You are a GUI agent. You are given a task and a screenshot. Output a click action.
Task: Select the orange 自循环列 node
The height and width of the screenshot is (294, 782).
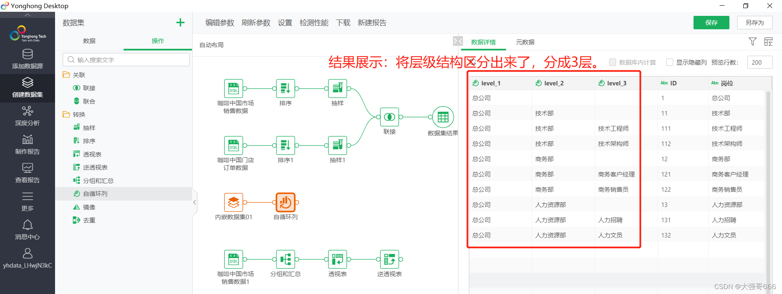(285, 202)
